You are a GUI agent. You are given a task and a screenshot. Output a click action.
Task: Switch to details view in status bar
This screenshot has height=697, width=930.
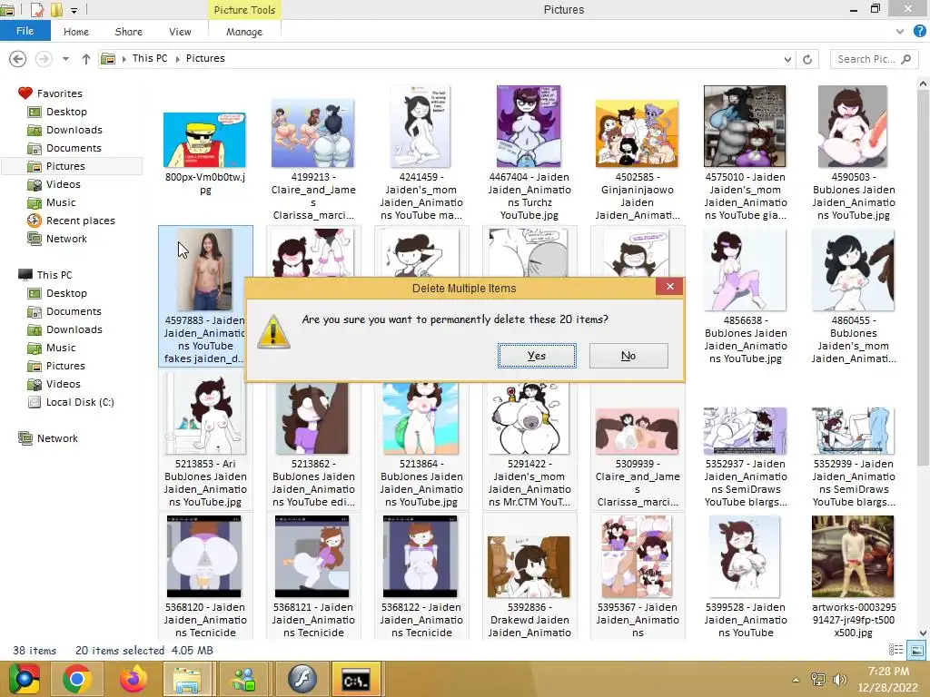coord(896,650)
